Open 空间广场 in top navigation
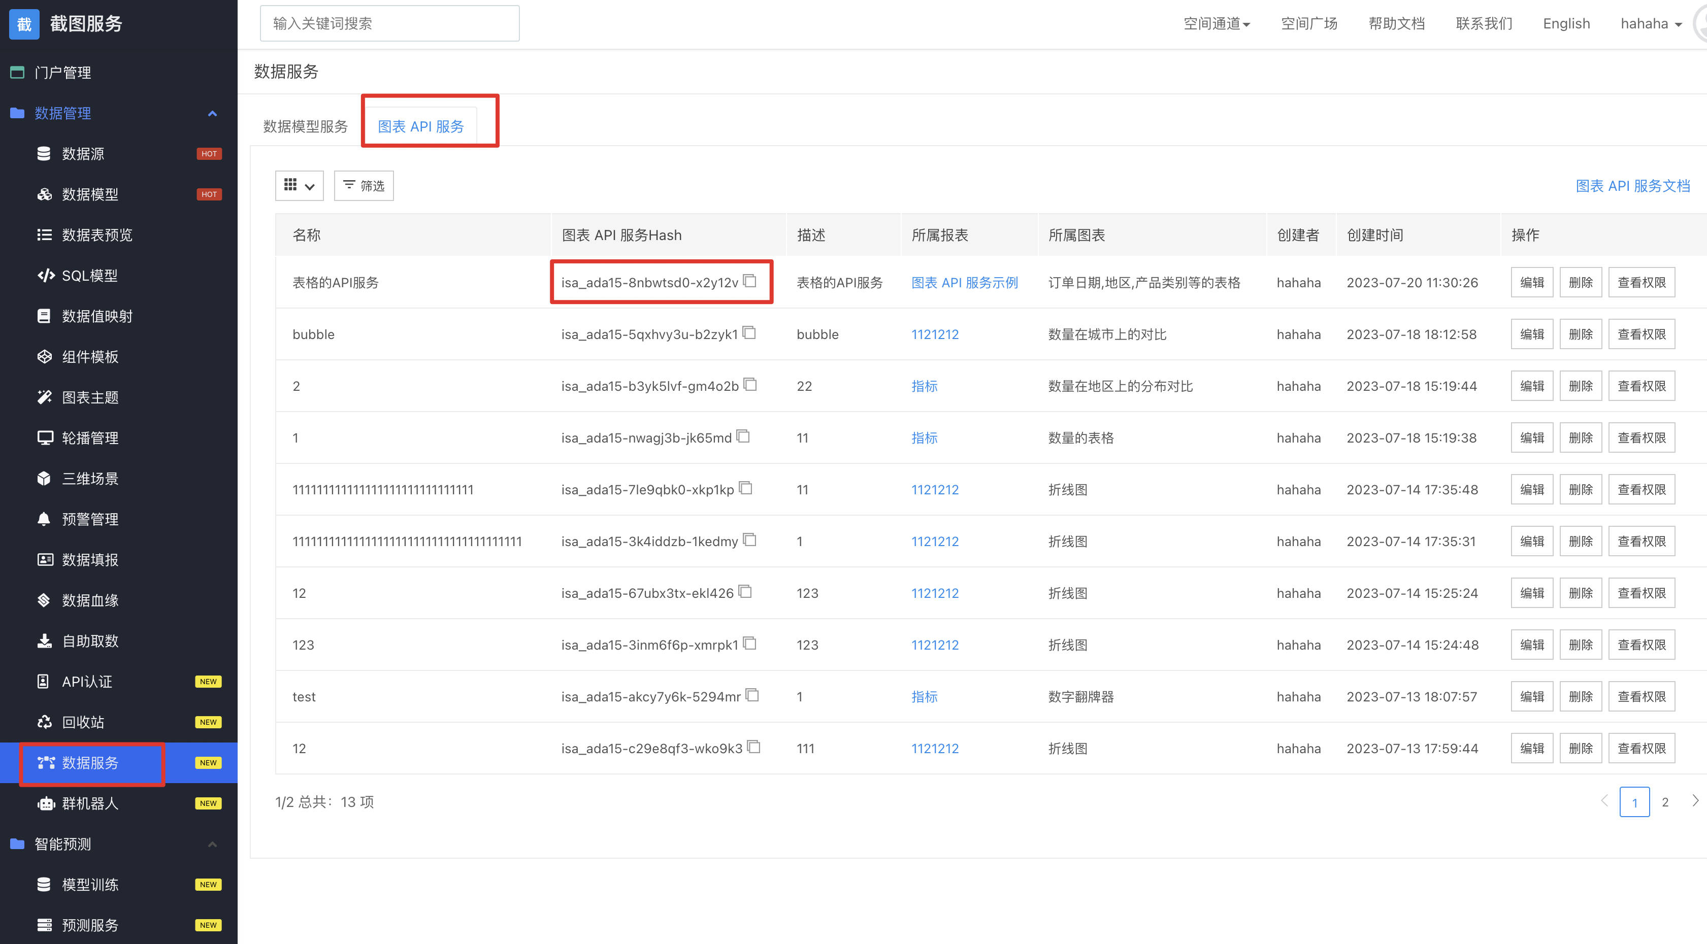This screenshot has height=944, width=1707. click(1309, 24)
